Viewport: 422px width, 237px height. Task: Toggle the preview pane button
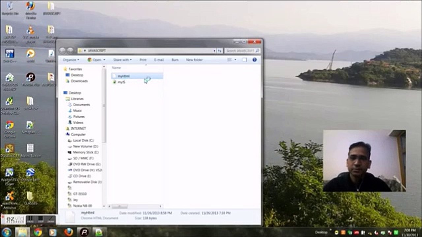[x=244, y=60]
